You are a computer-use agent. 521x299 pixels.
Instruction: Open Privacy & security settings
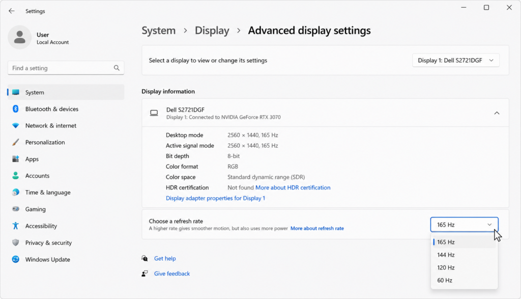(66, 242)
